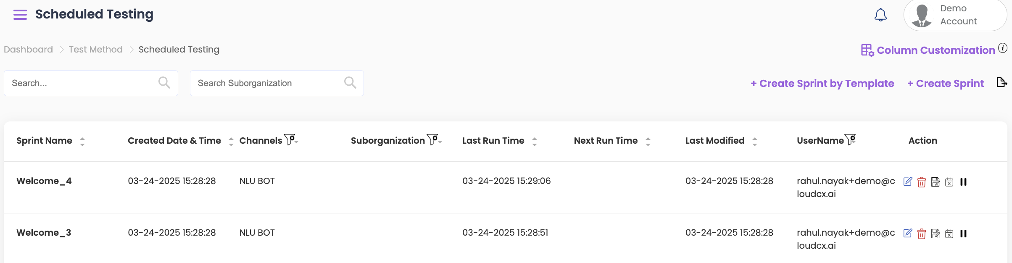Click the export file icon
This screenshot has height=263, width=1012.
click(x=1001, y=83)
